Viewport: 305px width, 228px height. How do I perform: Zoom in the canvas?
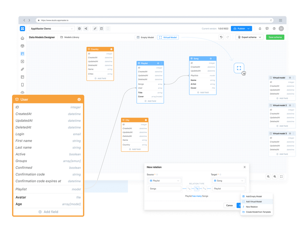click(274, 176)
